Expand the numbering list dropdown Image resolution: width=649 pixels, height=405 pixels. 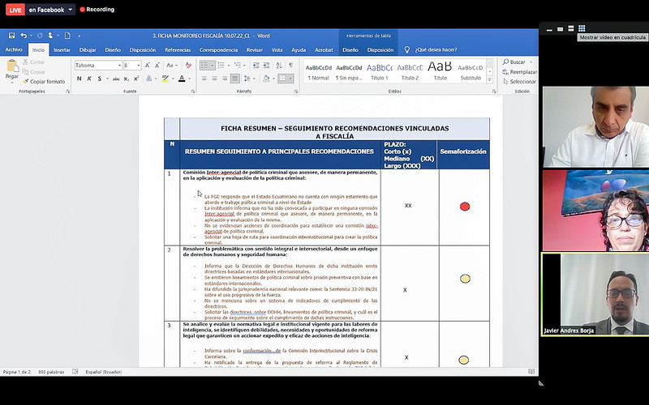pyautogui.click(x=229, y=66)
